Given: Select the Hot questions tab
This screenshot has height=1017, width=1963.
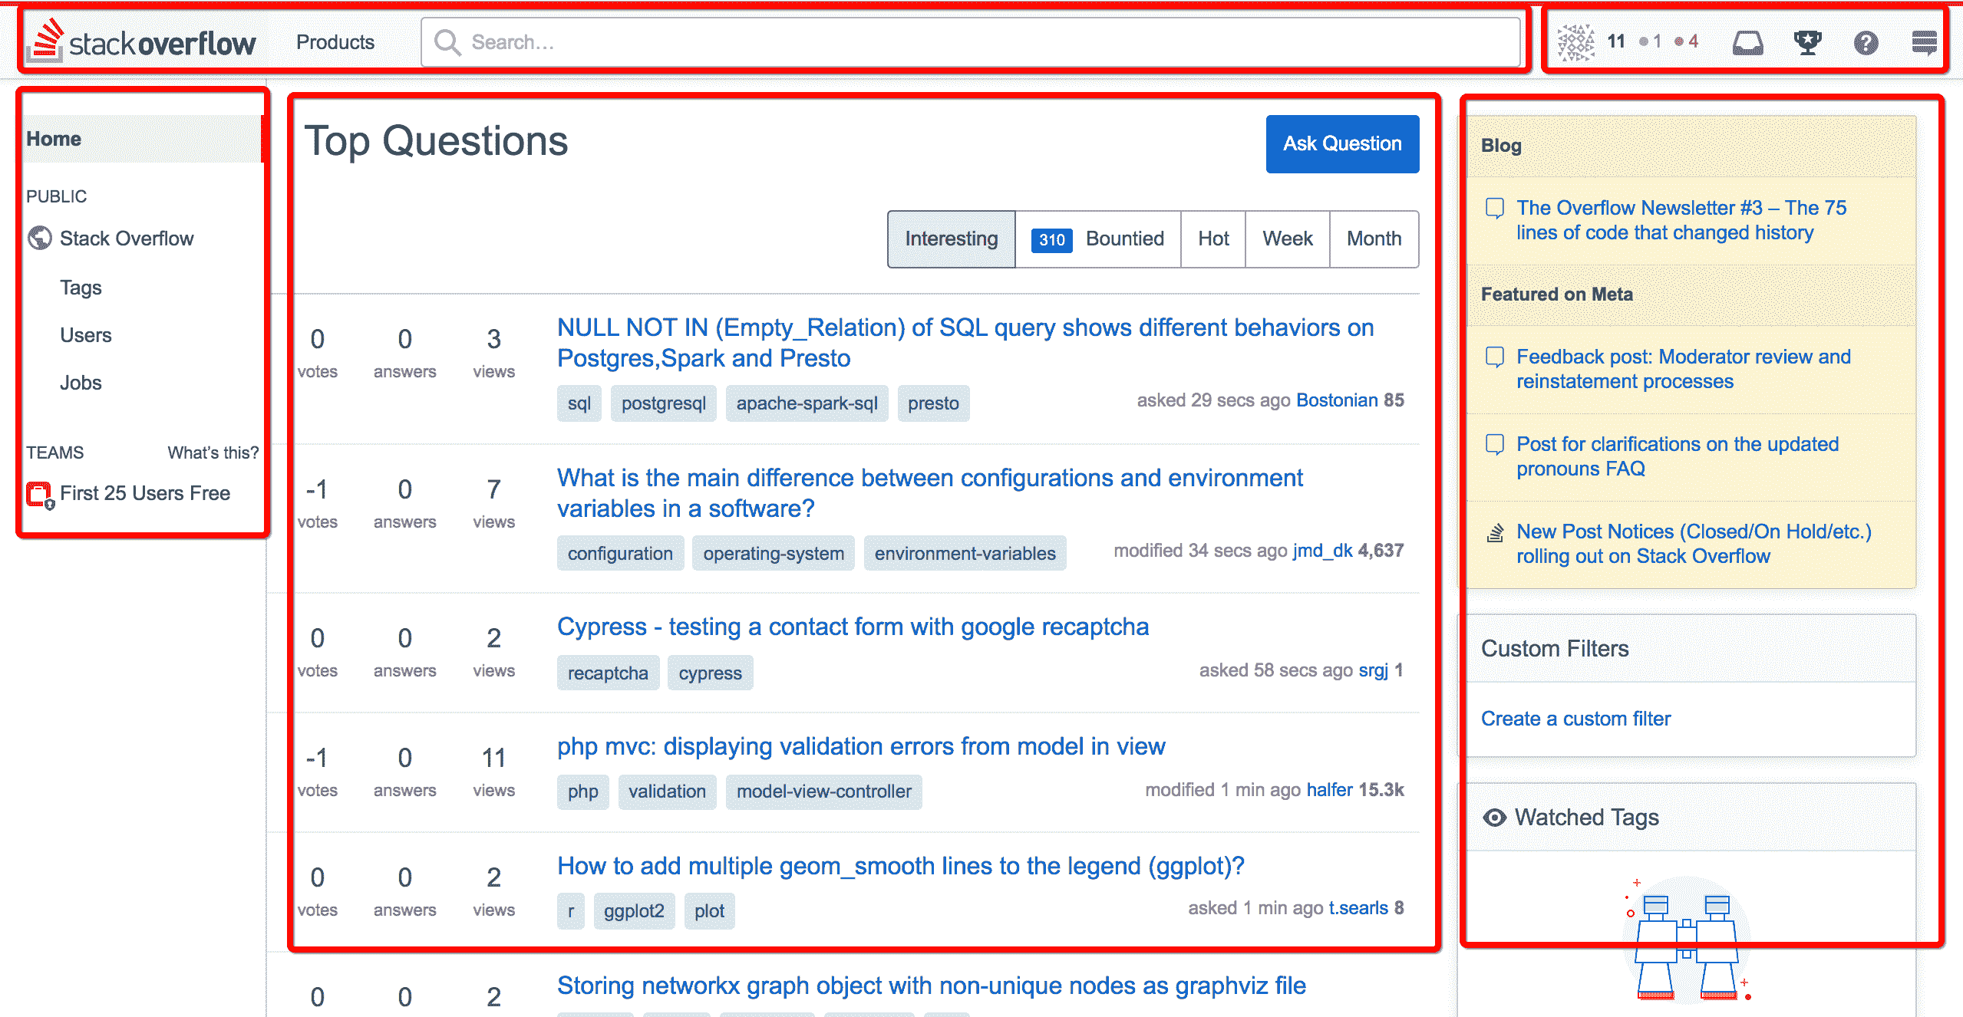Looking at the screenshot, I should click(1213, 239).
